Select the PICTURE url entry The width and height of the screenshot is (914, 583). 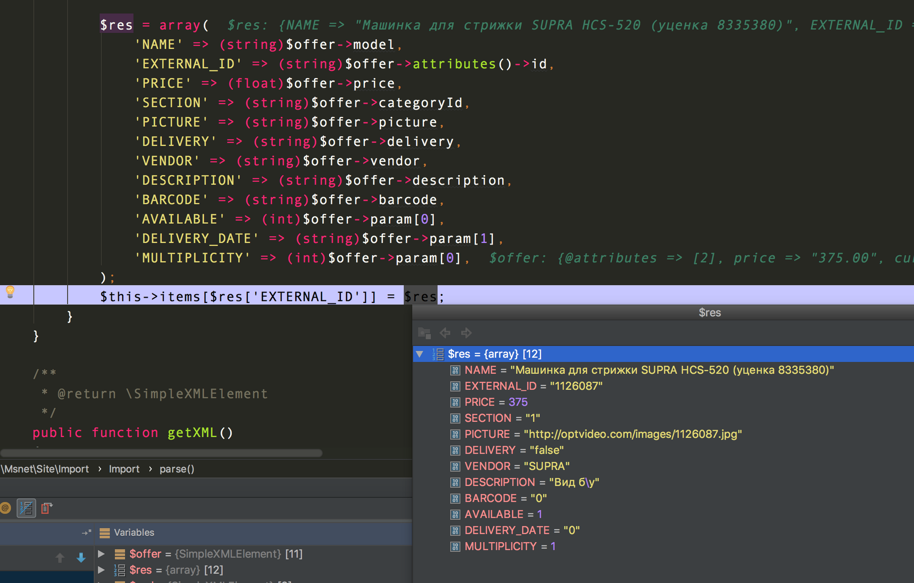[x=663, y=434]
